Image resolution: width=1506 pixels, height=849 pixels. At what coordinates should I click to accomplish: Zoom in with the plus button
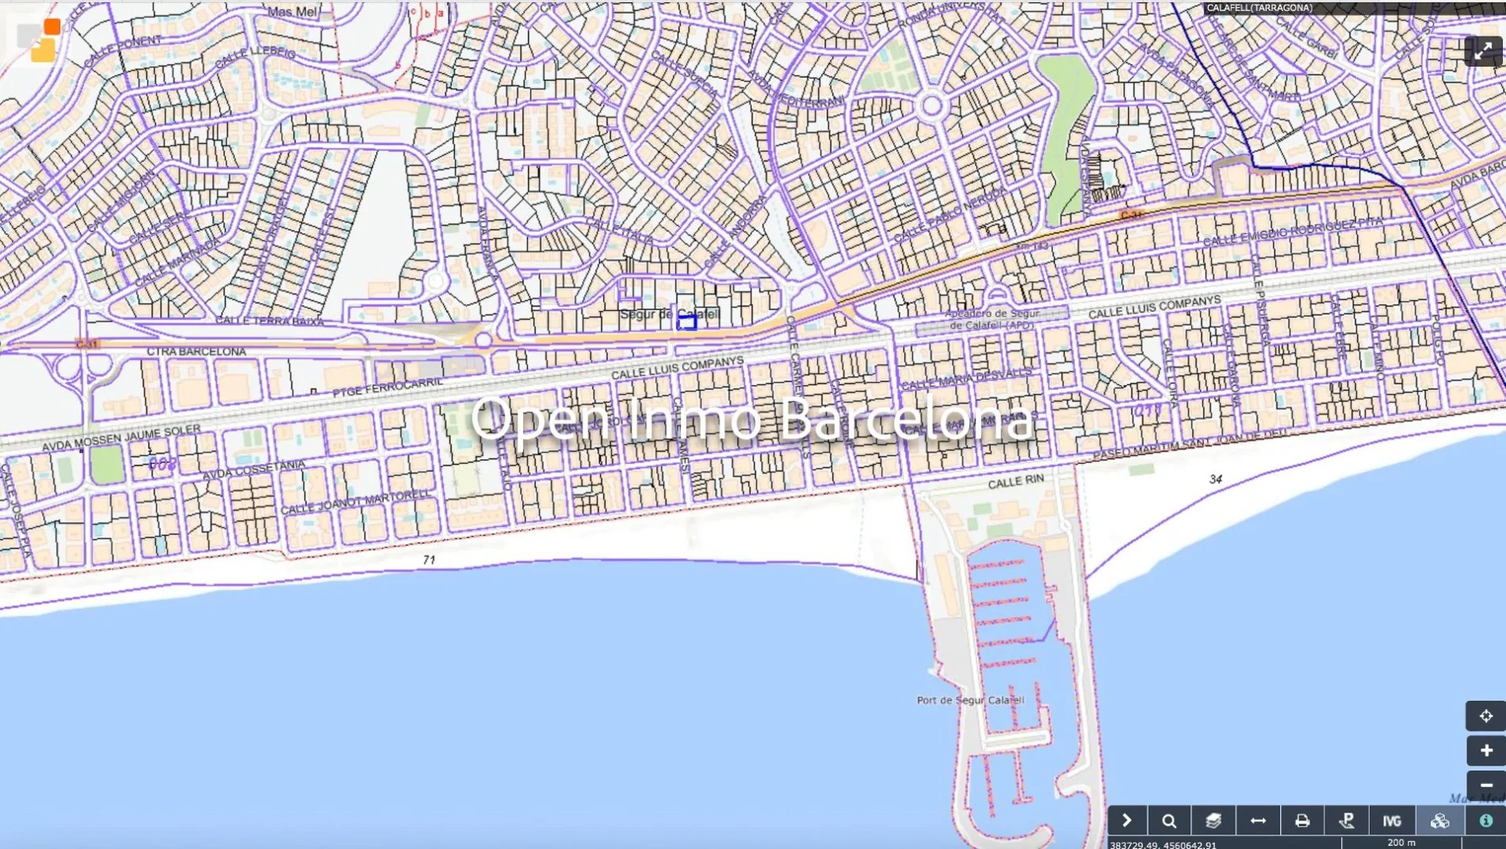1485,750
